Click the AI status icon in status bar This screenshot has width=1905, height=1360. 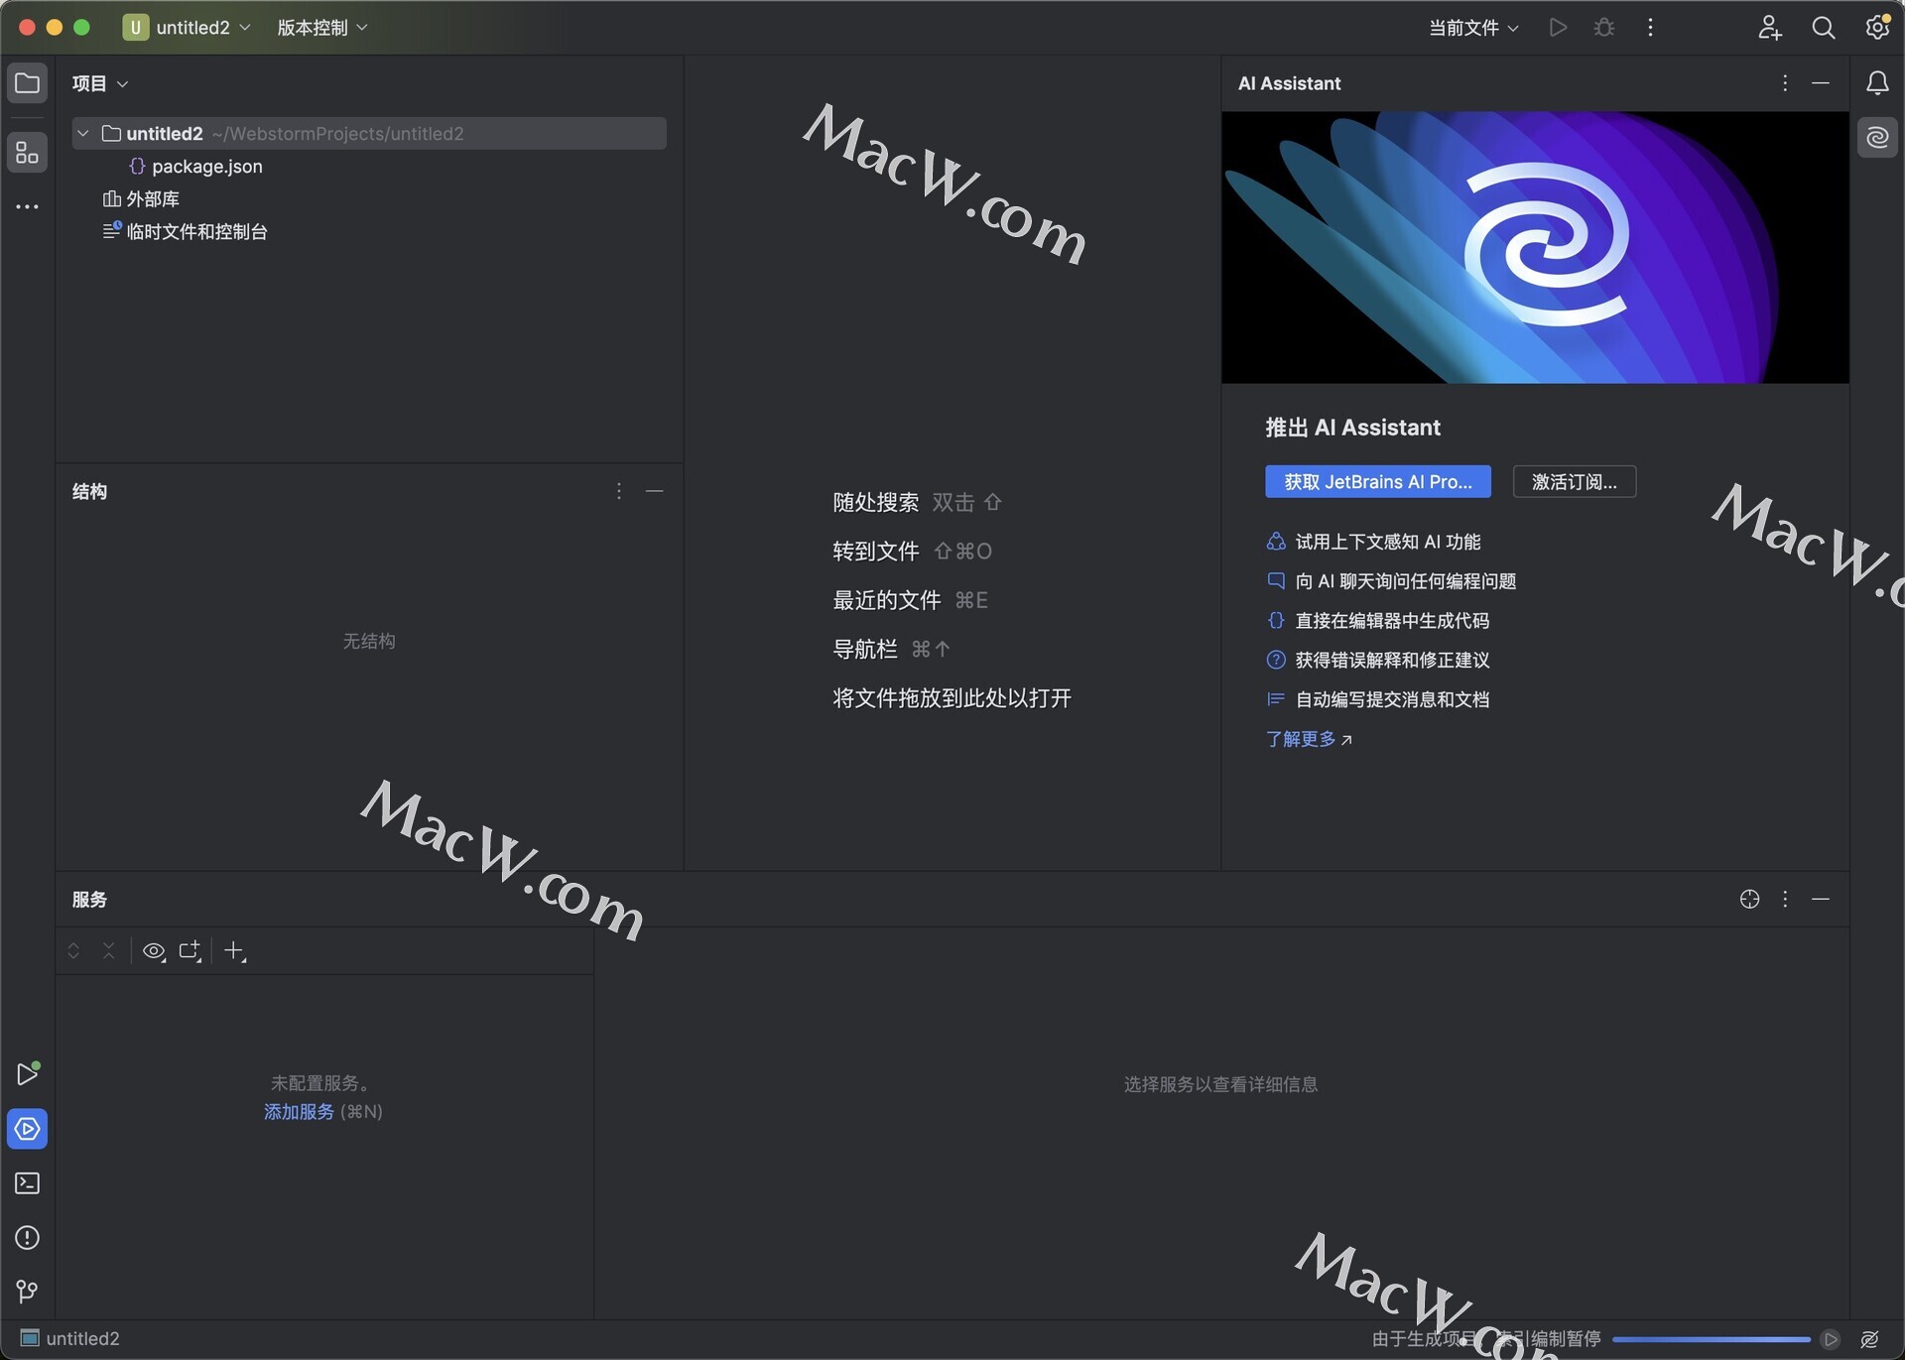pyautogui.click(x=1869, y=1339)
